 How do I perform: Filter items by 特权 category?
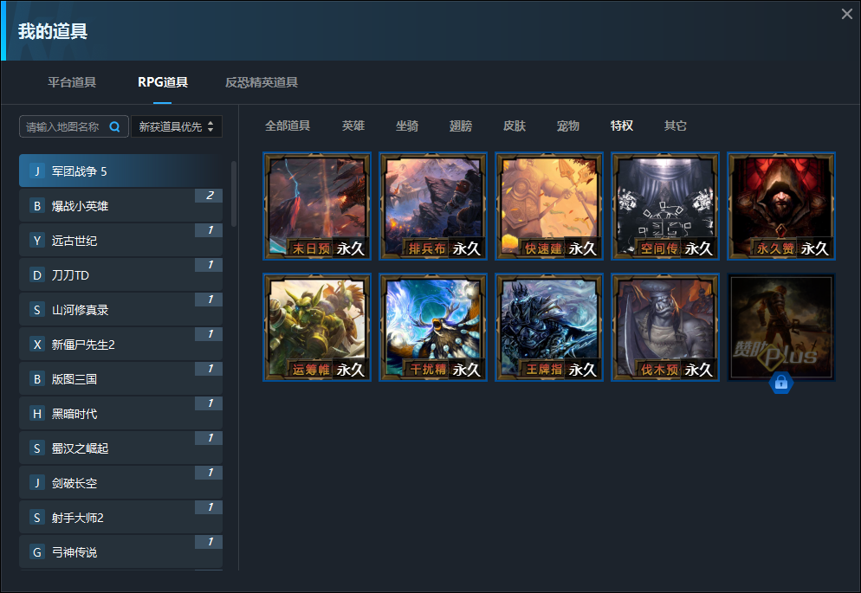pos(622,126)
